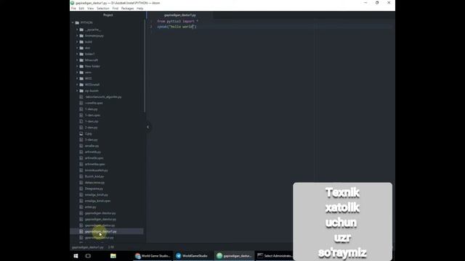Open the Windows Start menu
The image size is (465, 261).
pos(76,256)
